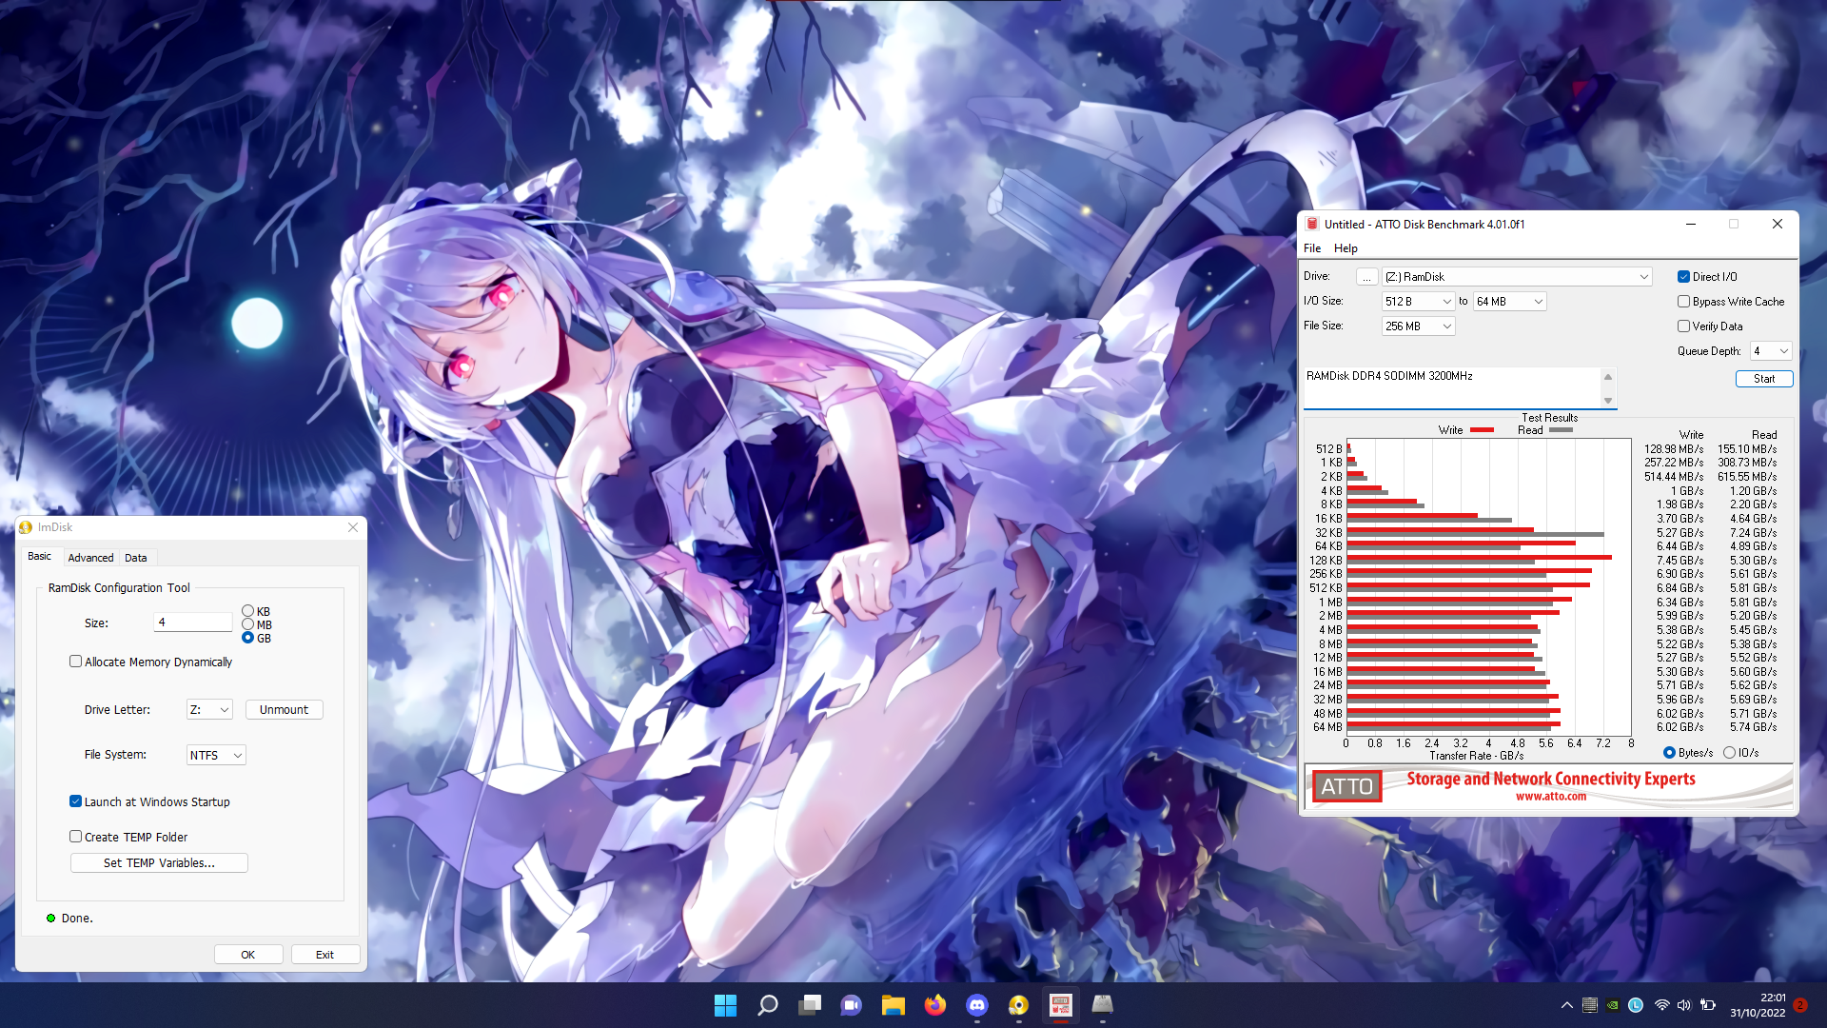Show hidden tray icons chevron

1566,1005
